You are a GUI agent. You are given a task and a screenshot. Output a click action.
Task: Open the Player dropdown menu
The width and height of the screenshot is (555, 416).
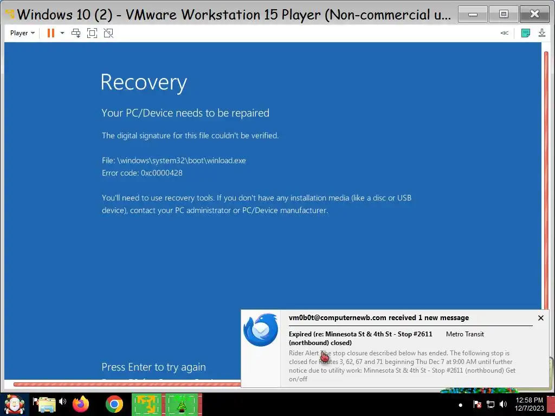point(22,33)
